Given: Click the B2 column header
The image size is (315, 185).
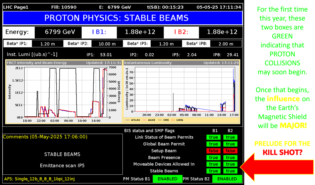Looking at the screenshot, I should click(x=230, y=131).
